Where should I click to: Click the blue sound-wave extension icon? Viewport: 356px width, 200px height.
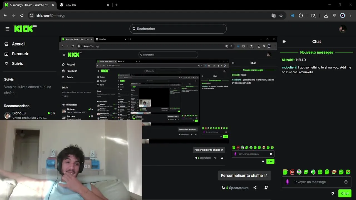coord(292,16)
